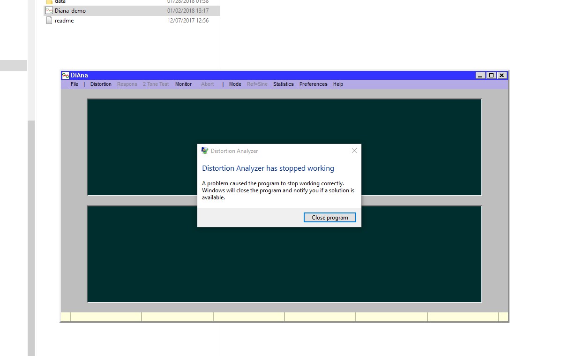Viewport: 561px width, 356px height.
Task: Select the Diana-demo file in file explorer
Action: click(132, 11)
